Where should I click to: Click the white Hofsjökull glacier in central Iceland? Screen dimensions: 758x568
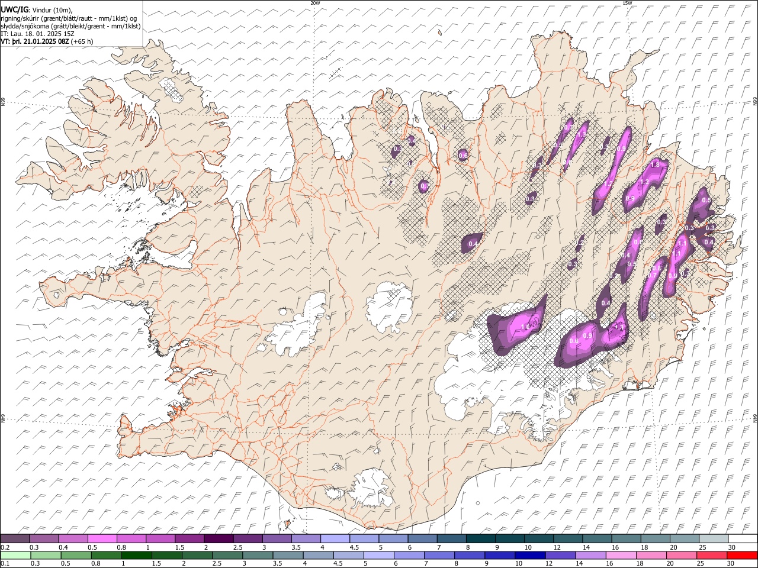pos(389,308)
